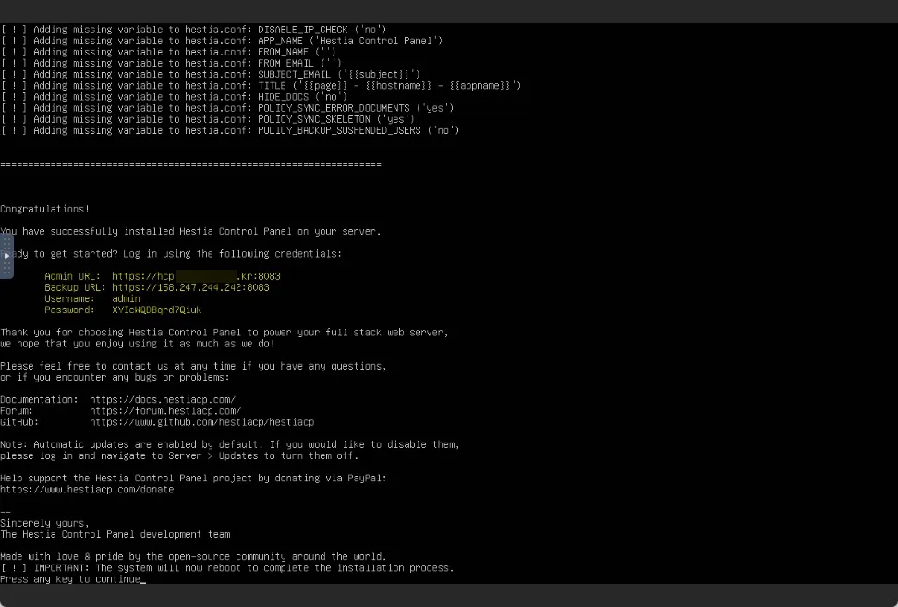
Task: Click the "Automatic updates are enabled" note
Action: coord(230,444)
